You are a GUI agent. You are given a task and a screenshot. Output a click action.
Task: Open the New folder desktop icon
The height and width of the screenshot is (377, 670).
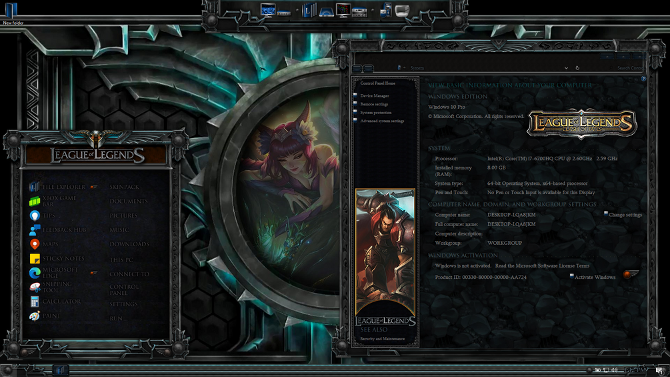tap(11, 13)
